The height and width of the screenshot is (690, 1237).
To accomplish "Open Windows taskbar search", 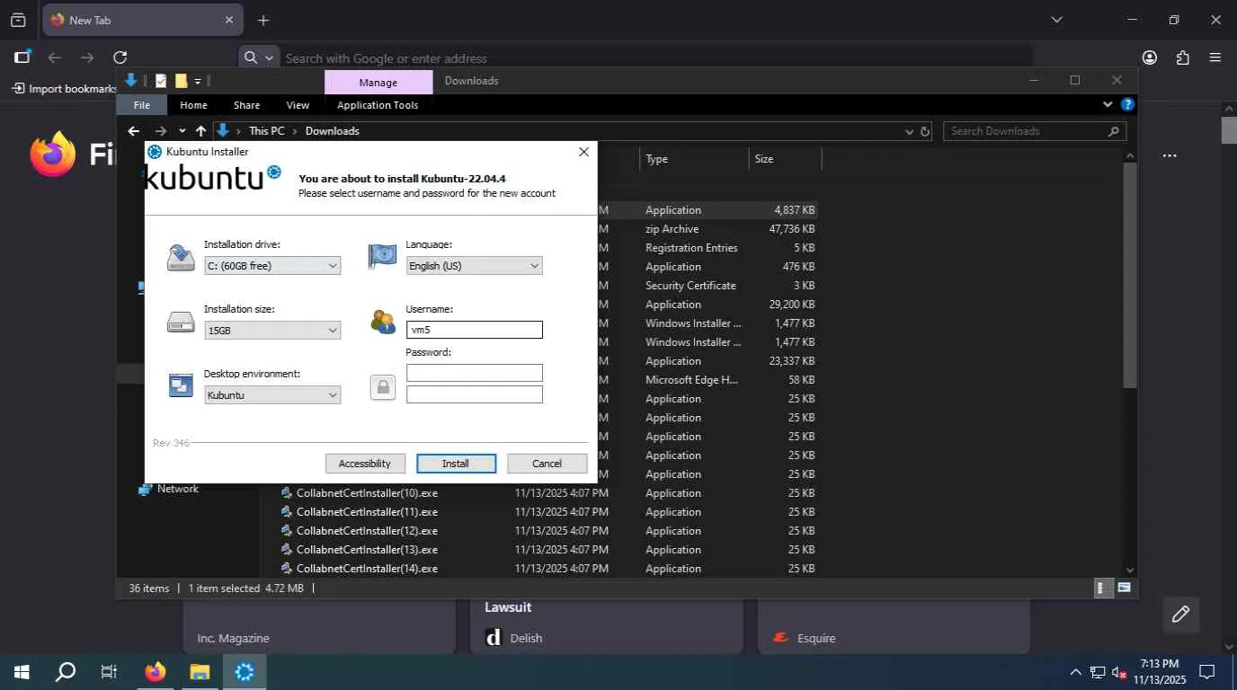I will (66, 671).
